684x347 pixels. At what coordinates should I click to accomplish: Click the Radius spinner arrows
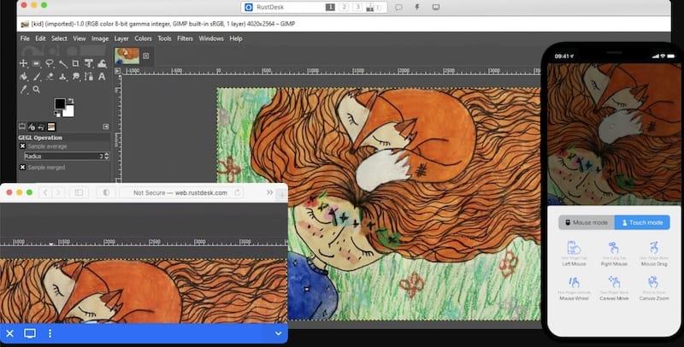point(107,156)
